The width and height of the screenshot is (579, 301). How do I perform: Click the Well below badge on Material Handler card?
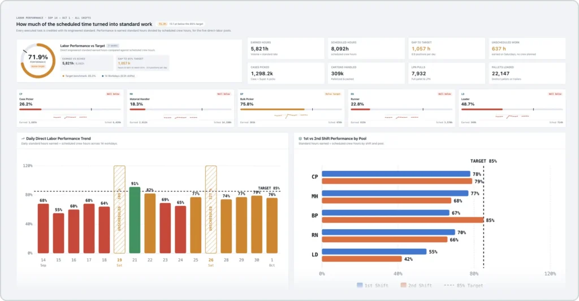(x=223, y=94)
